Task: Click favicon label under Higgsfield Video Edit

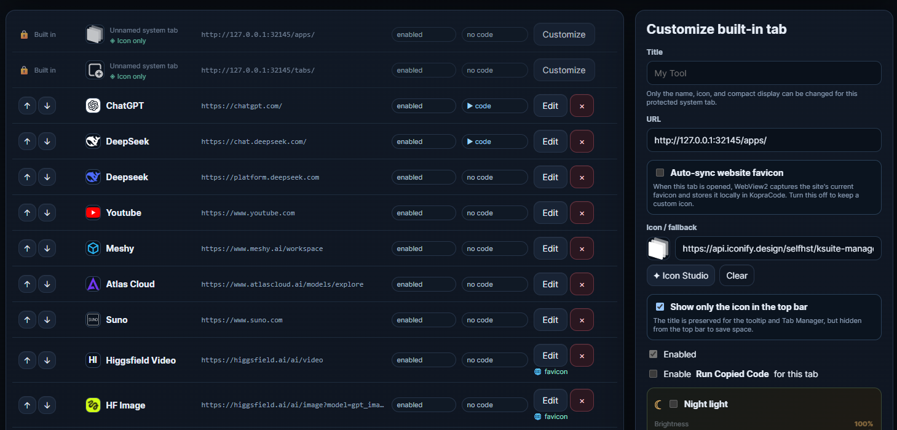Action: pyautogui.click(x=551, y=372)
